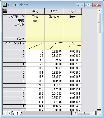This screenshot has height=118, width=104.
Task: Click Time cell with value 183
Action: click(x=35, y=81)
